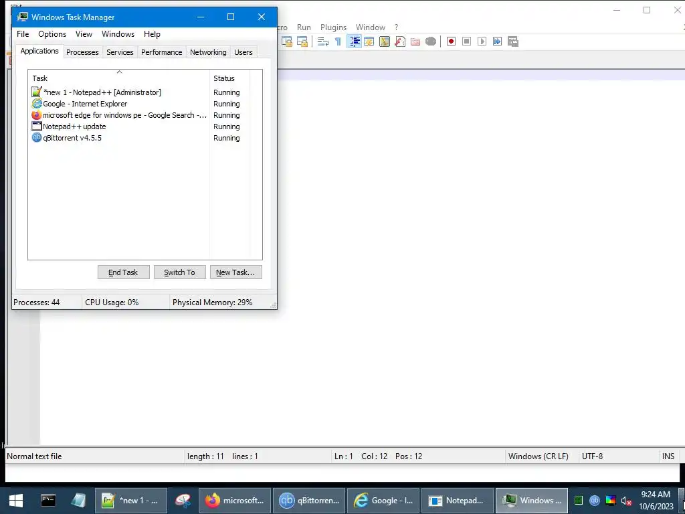Click the New Task... button
The width and height of the screenshot is (685, 514).
click(236, 272)
